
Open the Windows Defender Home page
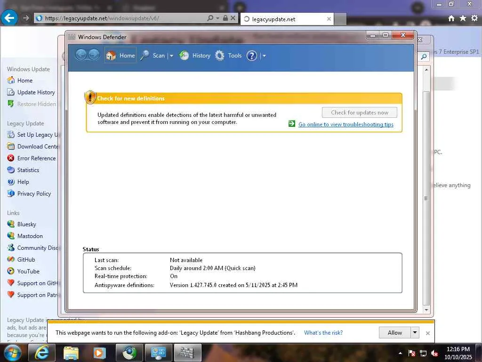[120, 56]
